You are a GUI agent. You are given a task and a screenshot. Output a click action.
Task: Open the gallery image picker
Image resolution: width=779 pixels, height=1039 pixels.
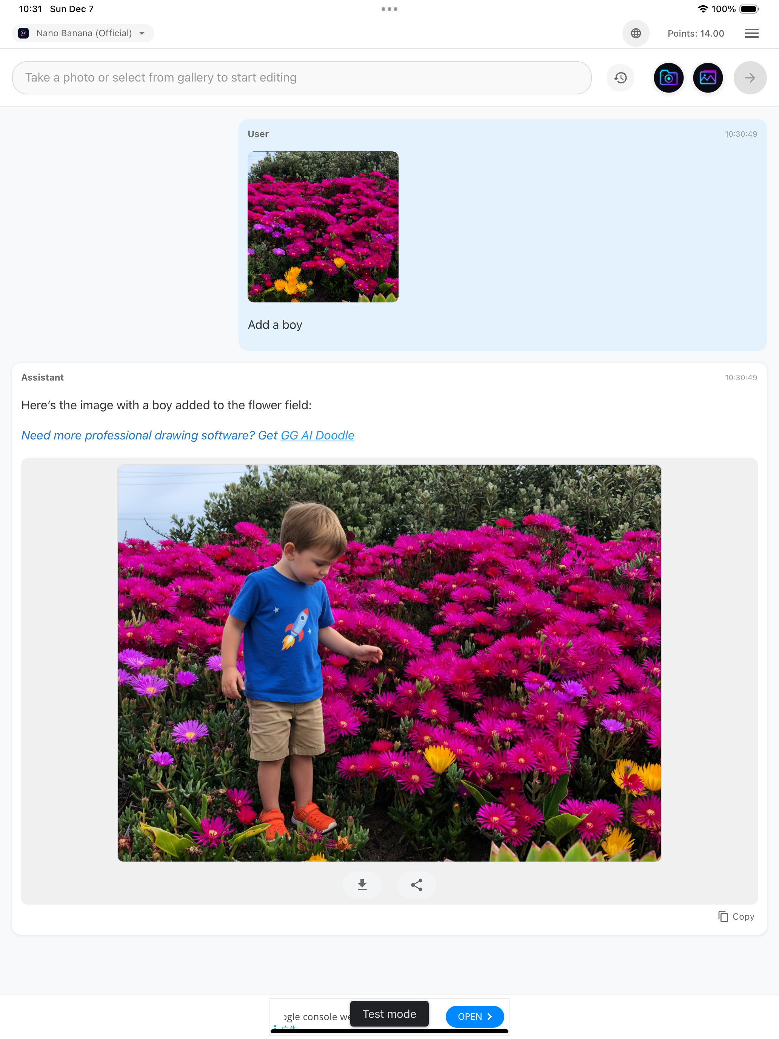point(708,77)
